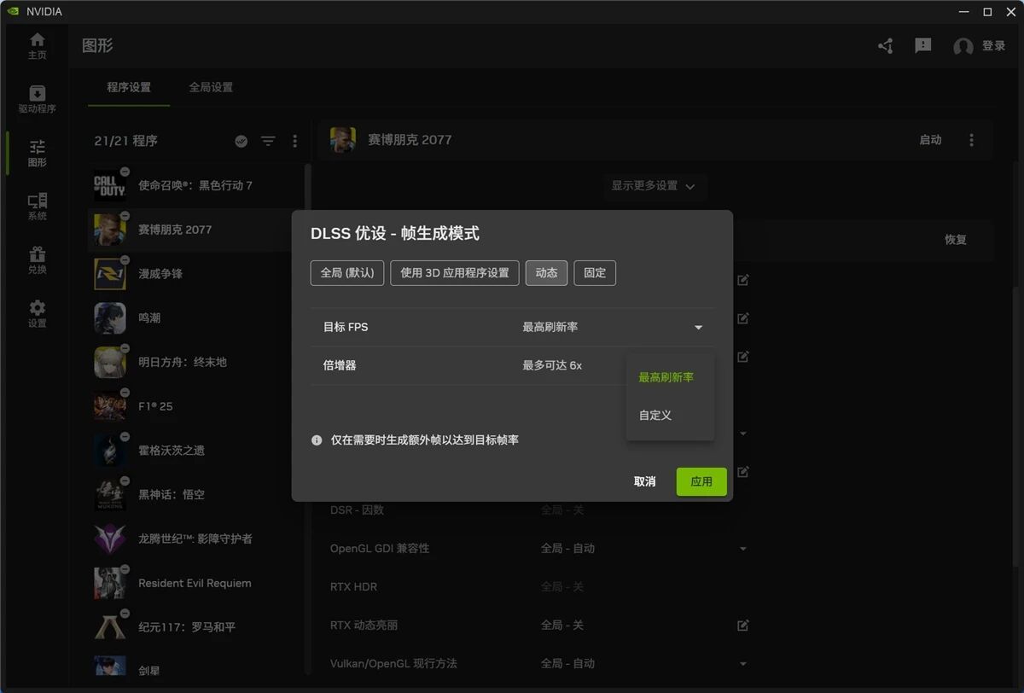Choose the 固定 mode option
The height and width of the screenshot is (693, 1024).
coord(595,273)
